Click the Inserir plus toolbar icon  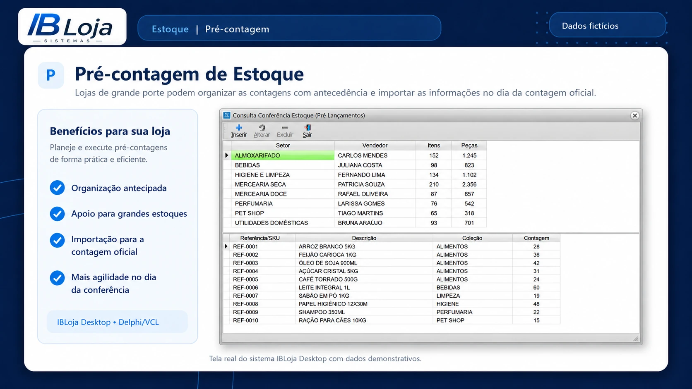[x=239, y=128]
